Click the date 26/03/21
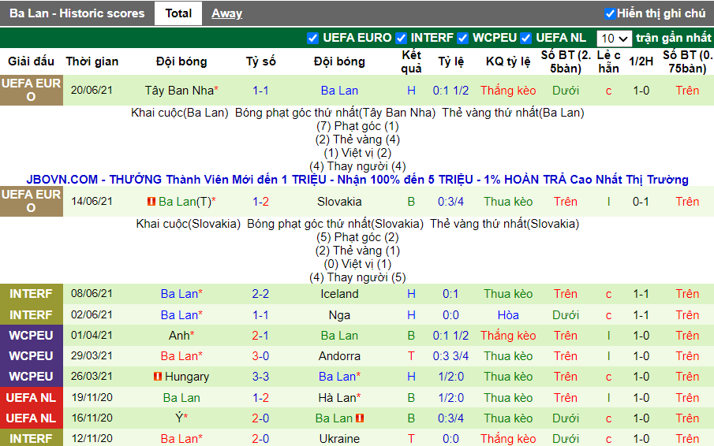The height and width of the screenshot is (446, 714). coord(92,376)
